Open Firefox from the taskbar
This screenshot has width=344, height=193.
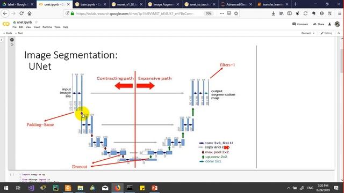coord(118,188)
